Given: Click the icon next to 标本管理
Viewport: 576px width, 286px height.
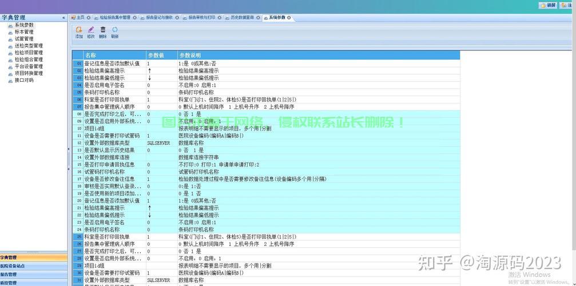Looking at the screenshot, I should (x=10, y=32).
